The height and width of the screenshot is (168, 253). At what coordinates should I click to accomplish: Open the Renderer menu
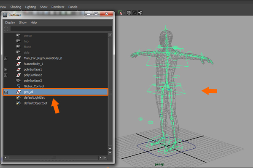58,7
